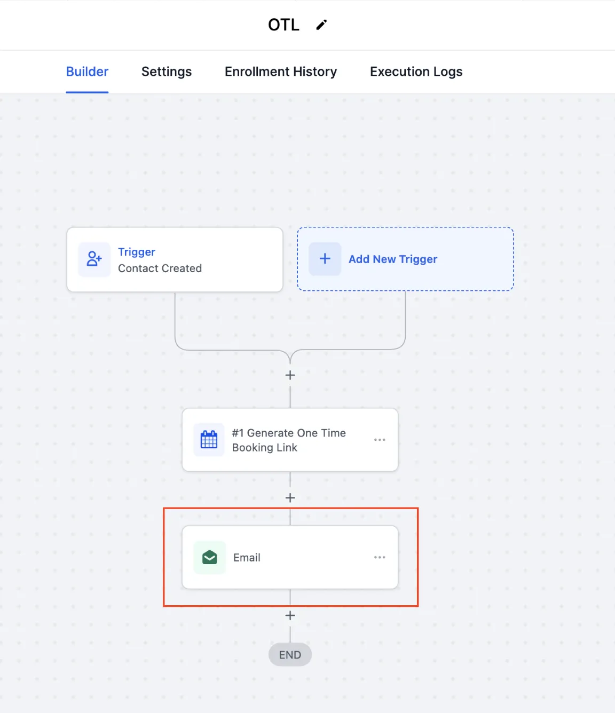Screen dimensions: 615x713
Task: Open the Contact Created trigger card
Action: (x=175, y=259)
